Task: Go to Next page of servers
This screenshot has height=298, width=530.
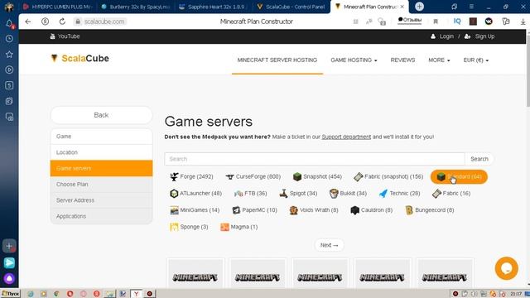Action: (x=330, y=245)
